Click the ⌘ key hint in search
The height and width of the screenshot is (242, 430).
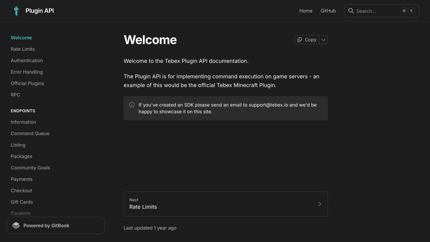point(404,11)
